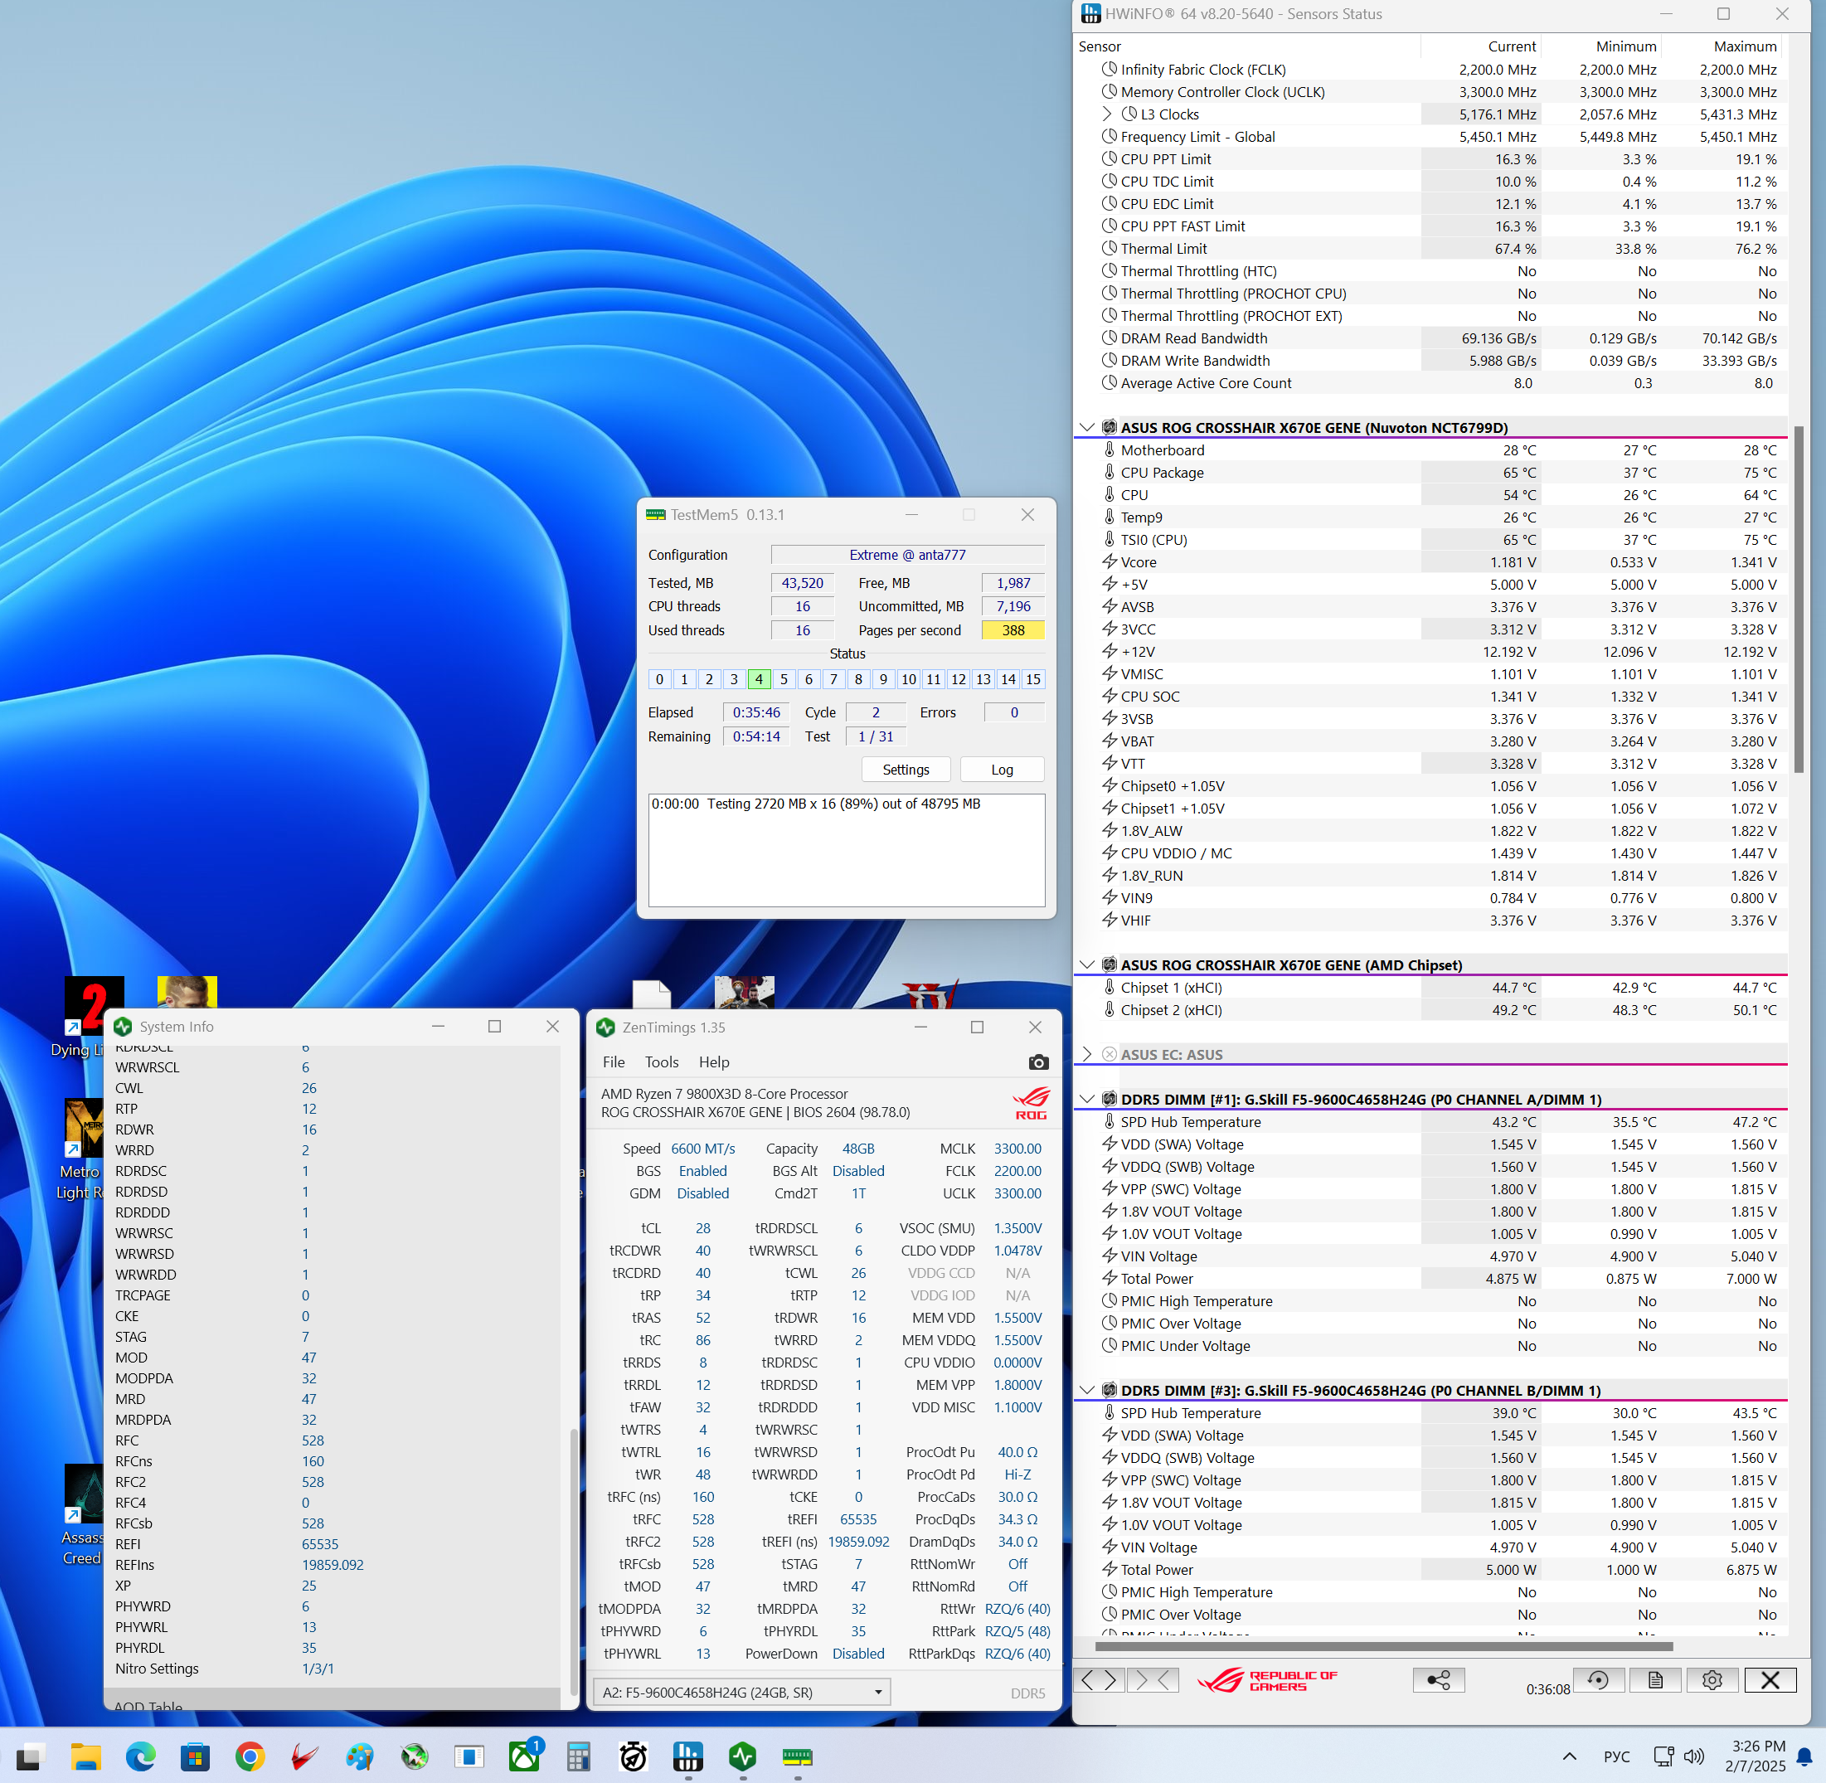Click HWiNFO logging document icon
This screenshot has height=1783, width=1826.
tap(1654, 1680)
